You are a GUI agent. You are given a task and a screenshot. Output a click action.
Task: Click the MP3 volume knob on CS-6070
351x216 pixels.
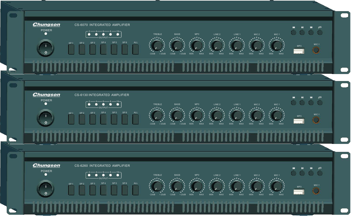197,45
